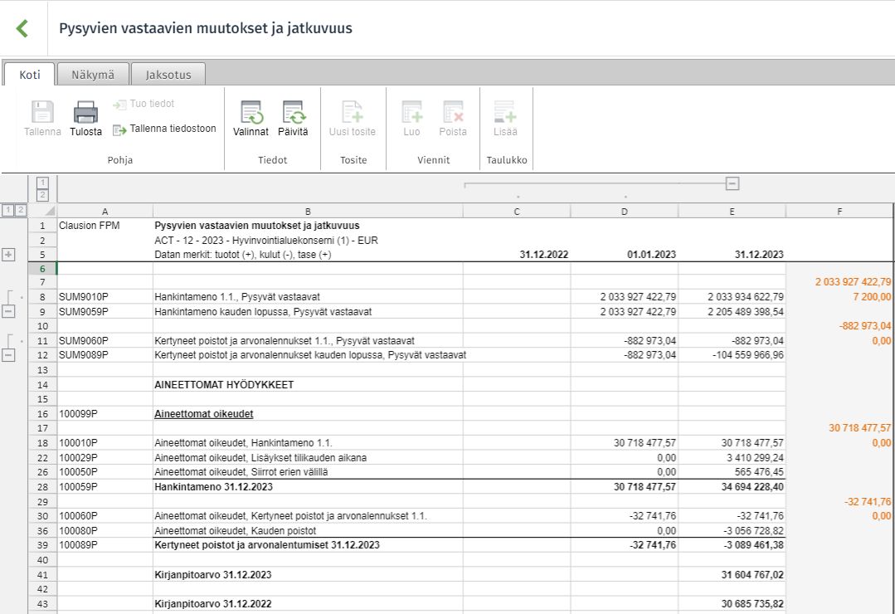Collapse the row group at row 9

point(8,312)
